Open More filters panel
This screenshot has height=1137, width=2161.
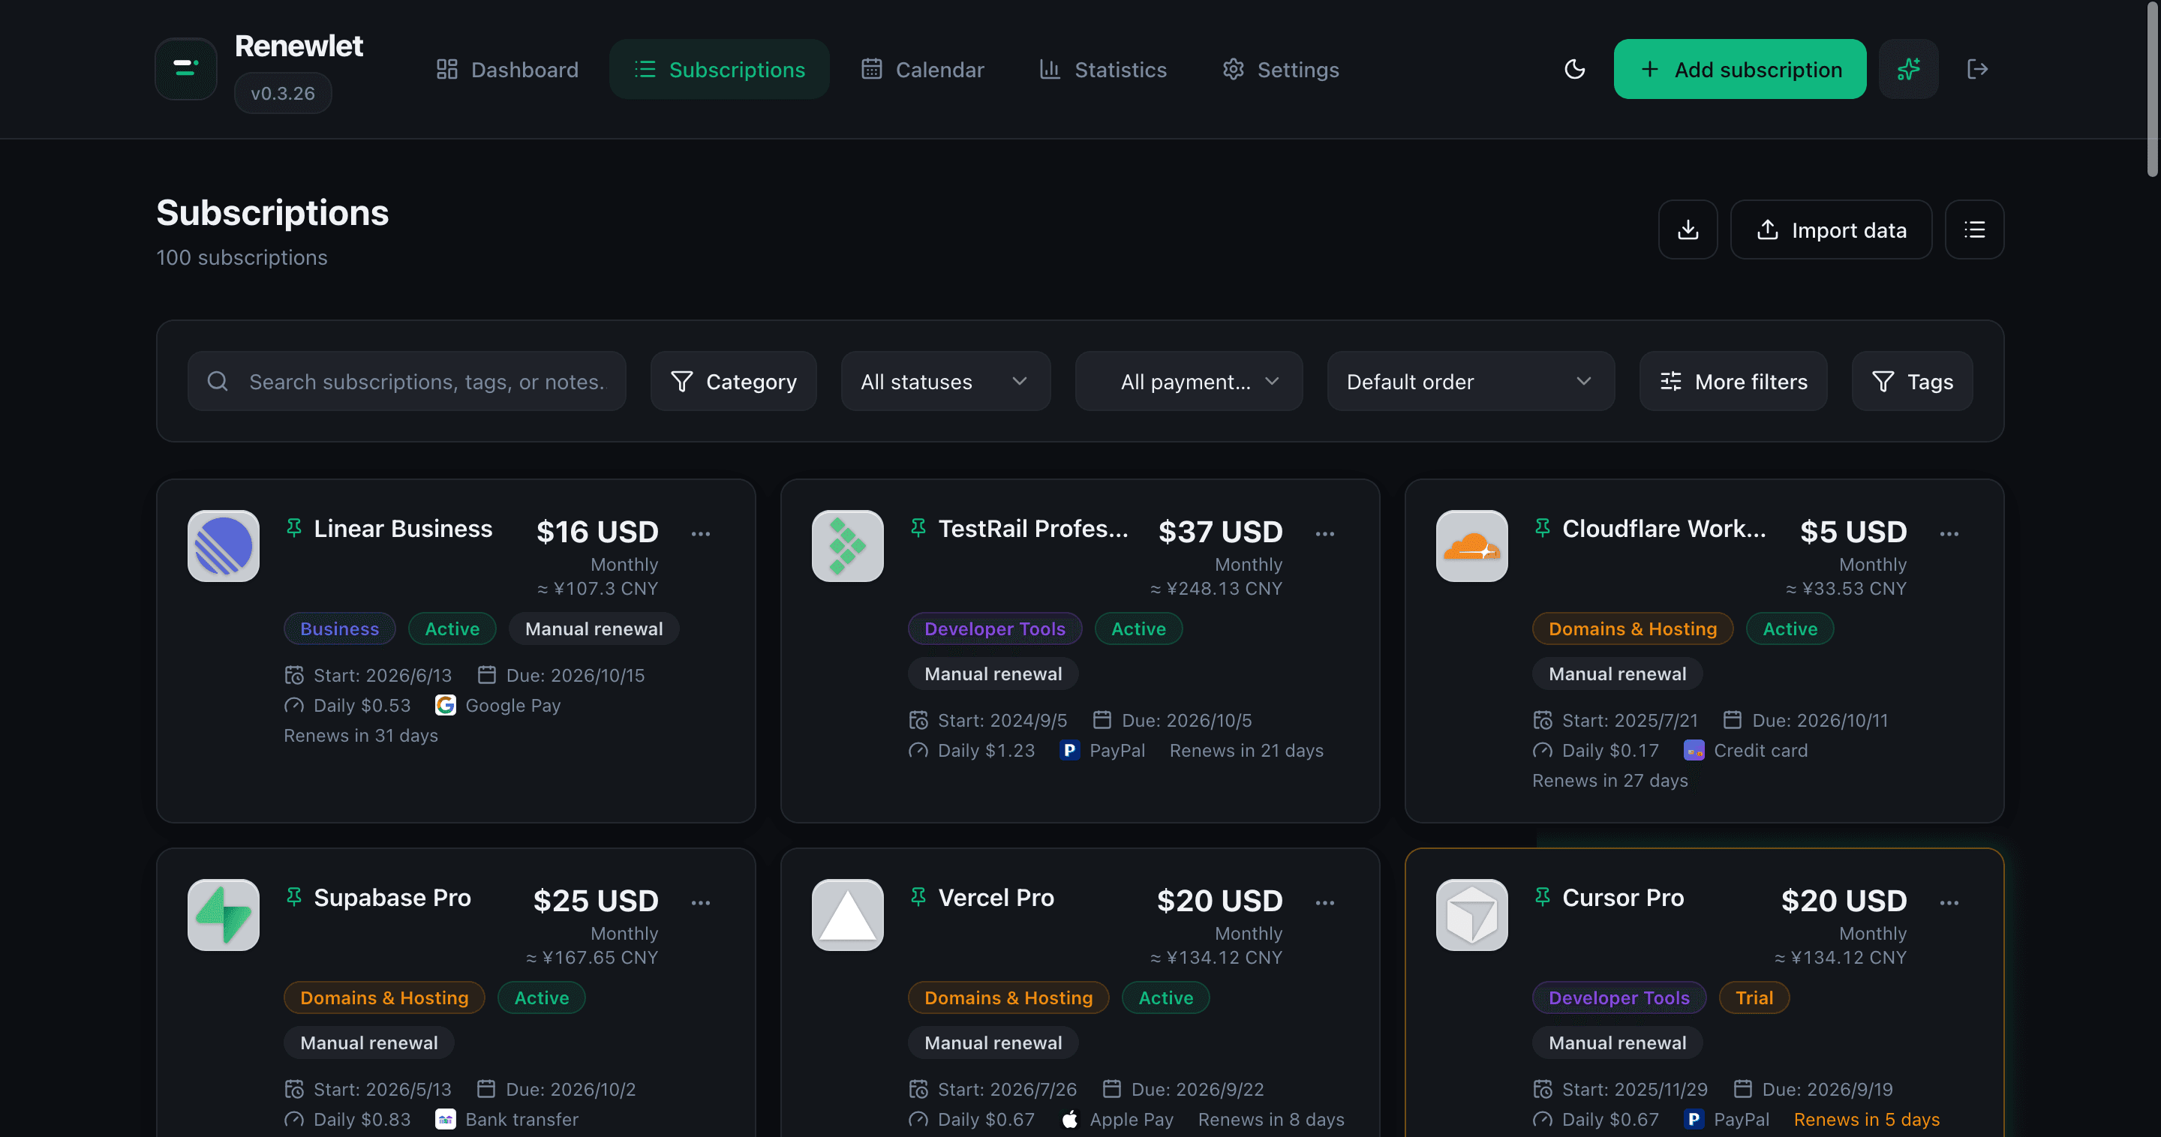coord(1733,382)
